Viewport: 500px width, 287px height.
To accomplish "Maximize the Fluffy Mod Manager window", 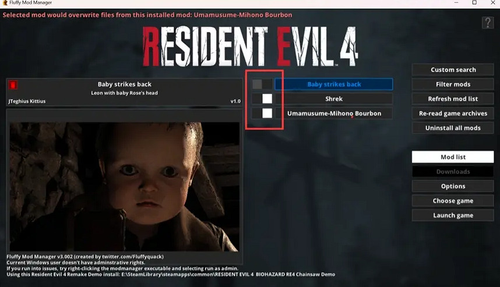I will 474,2.
